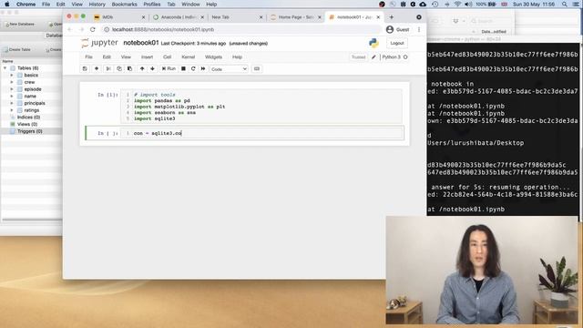This screenshot has width=583, height=328.
Task: Go back in Chrome
Action: 69,29
